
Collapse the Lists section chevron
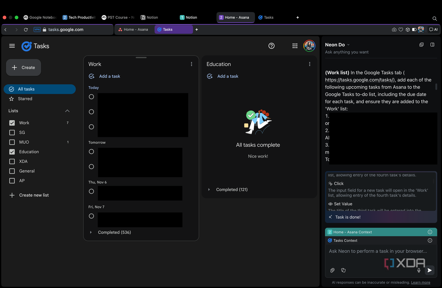67,111
